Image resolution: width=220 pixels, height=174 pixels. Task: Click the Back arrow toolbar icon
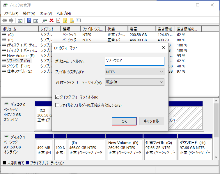[4, 21]
